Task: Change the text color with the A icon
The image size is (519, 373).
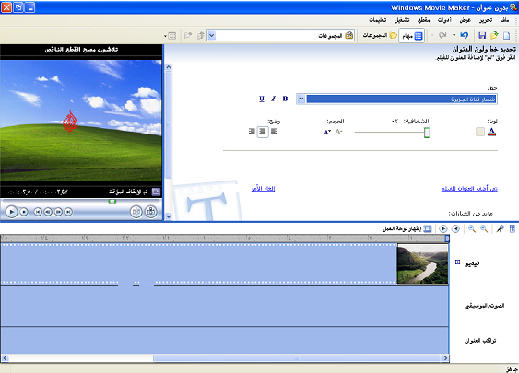Action: coord(492,132)
